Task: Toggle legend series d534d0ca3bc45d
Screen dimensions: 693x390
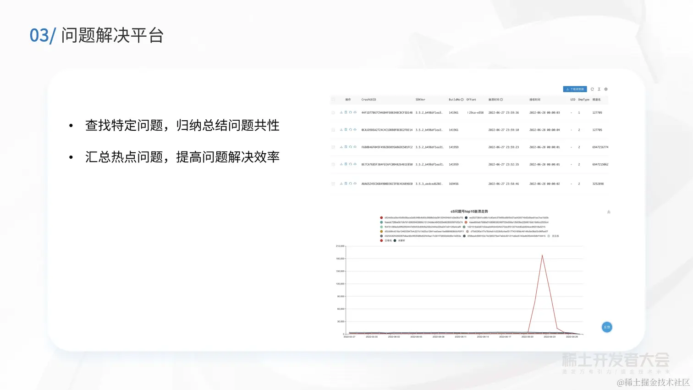Action: click(421, 218)
